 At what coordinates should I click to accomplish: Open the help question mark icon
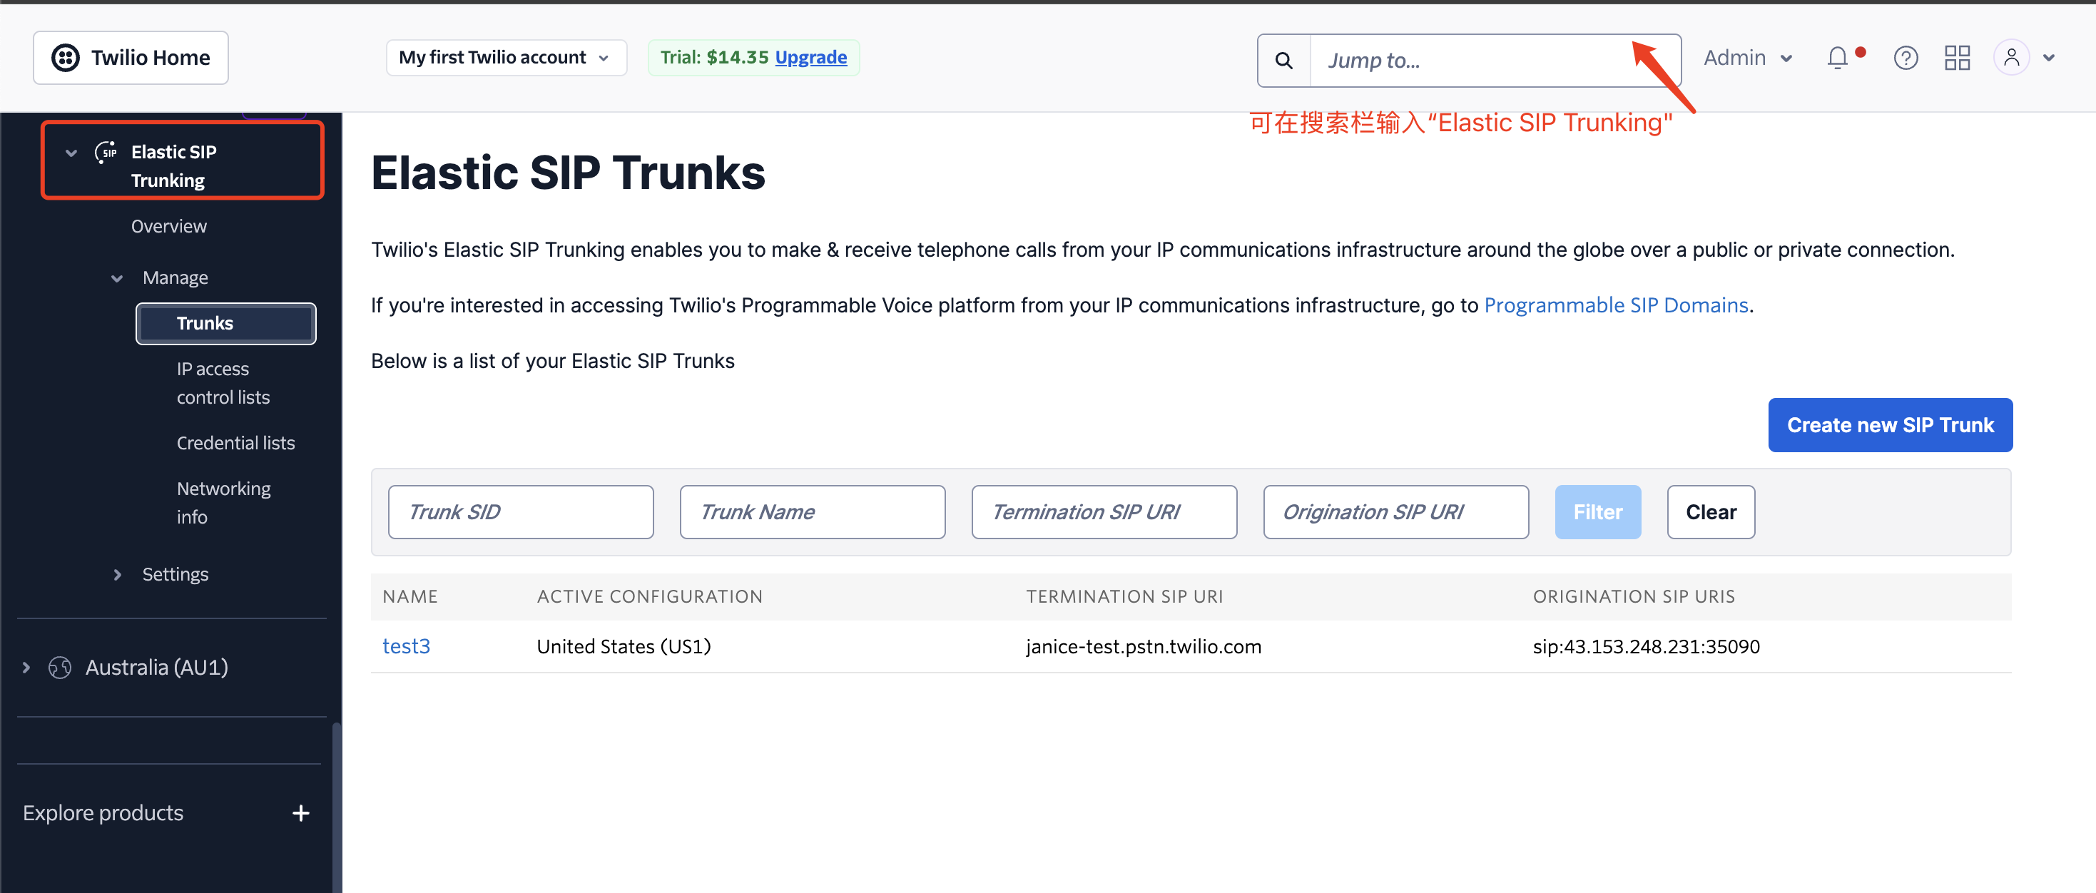coord(1905,58)
